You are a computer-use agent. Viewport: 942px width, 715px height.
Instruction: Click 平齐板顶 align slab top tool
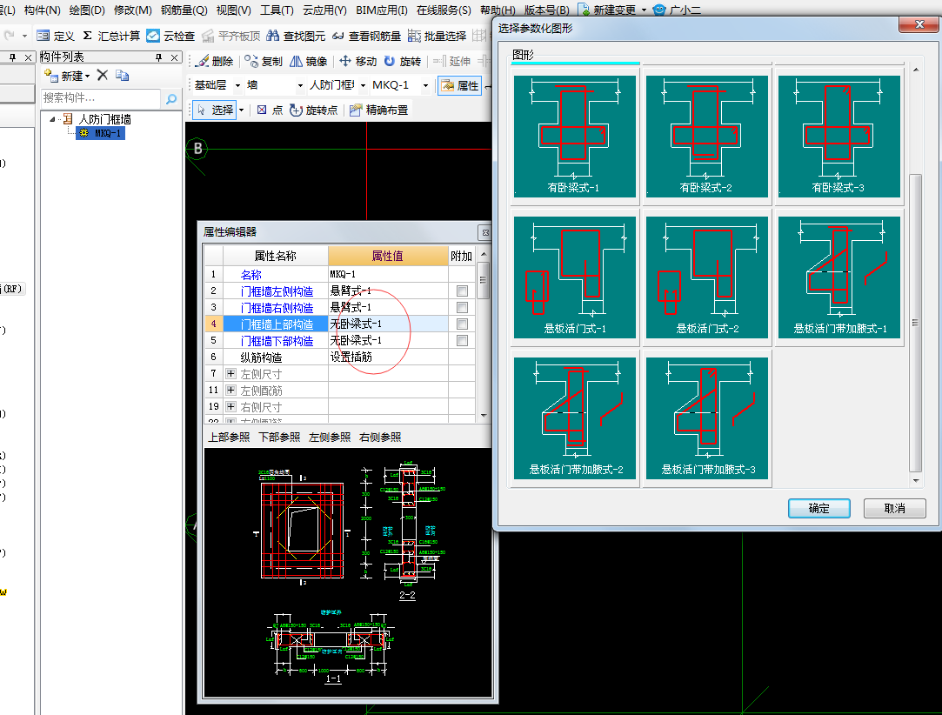tap(231, 36)
